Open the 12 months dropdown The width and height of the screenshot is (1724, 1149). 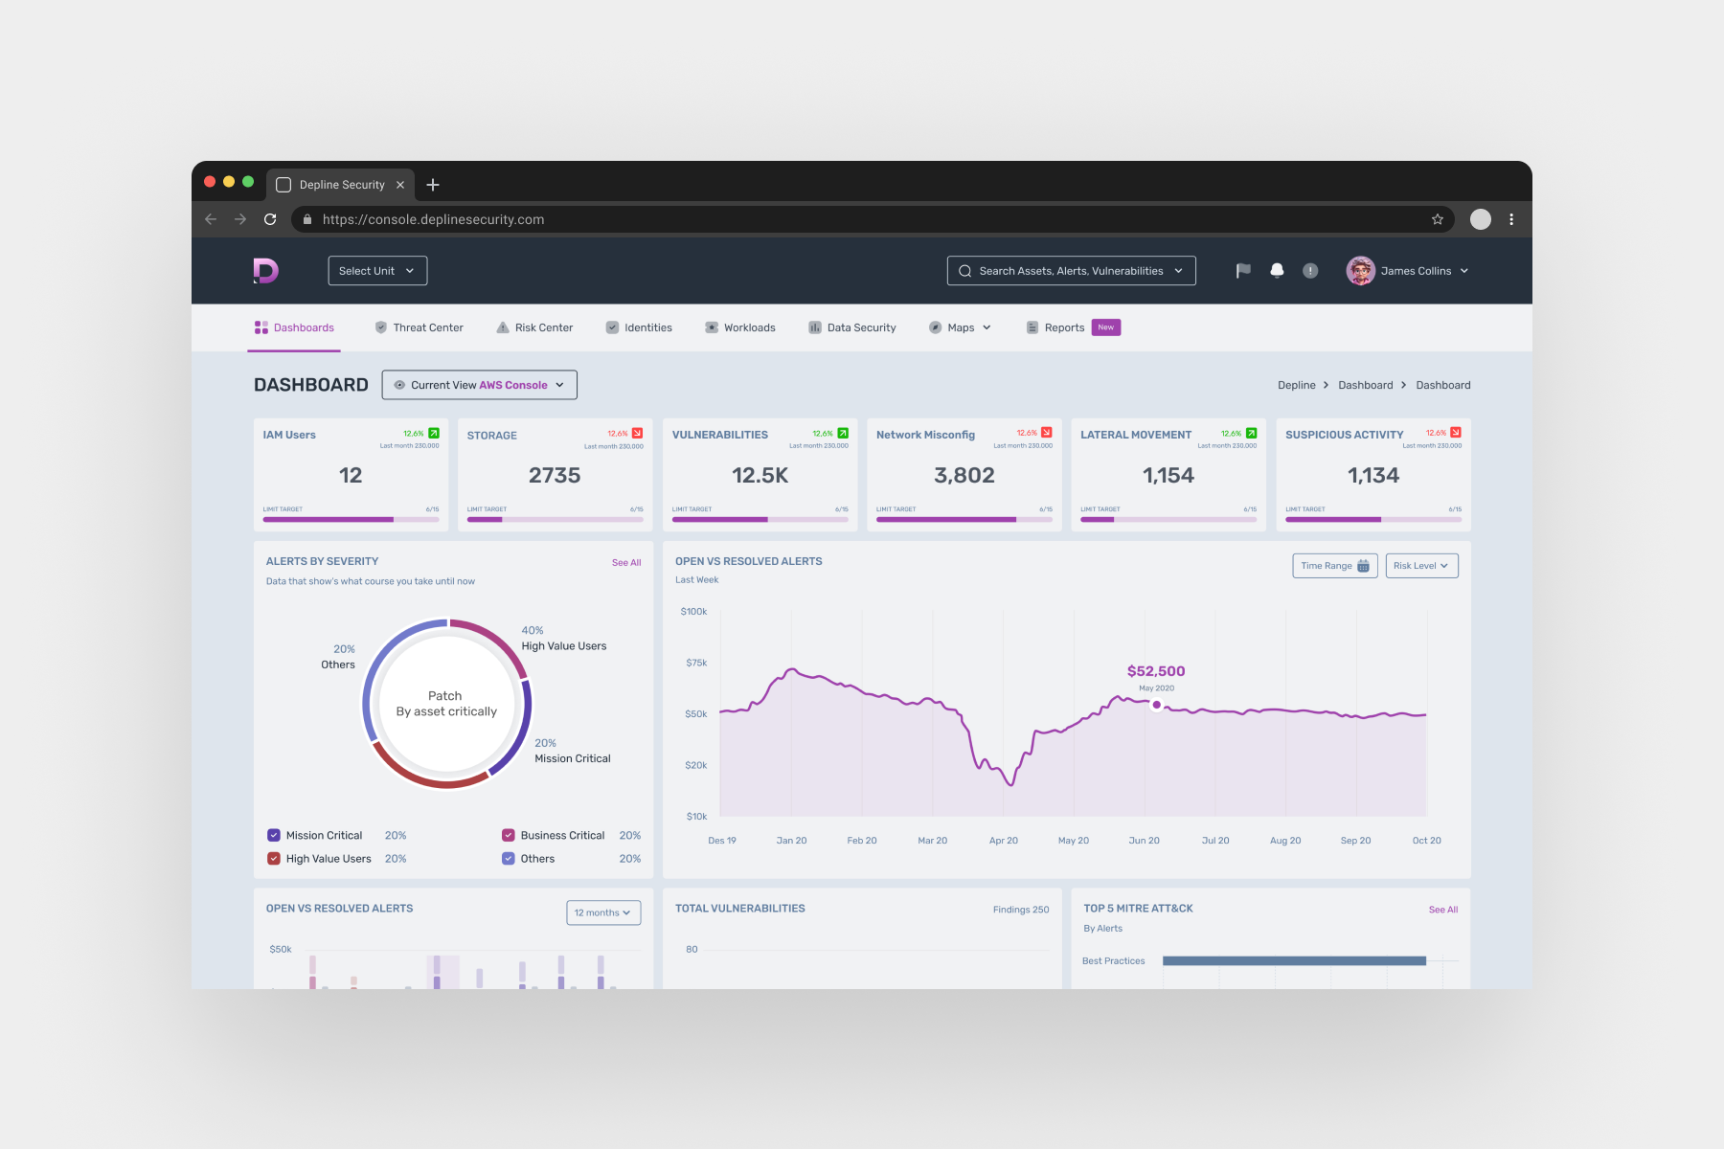coord(602,912)
